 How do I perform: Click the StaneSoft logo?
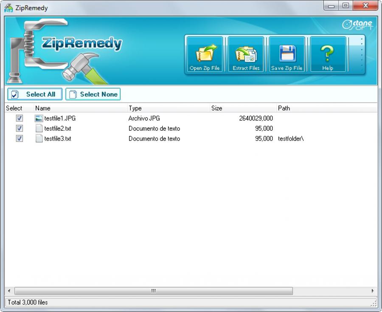click(x=357, y=25)
